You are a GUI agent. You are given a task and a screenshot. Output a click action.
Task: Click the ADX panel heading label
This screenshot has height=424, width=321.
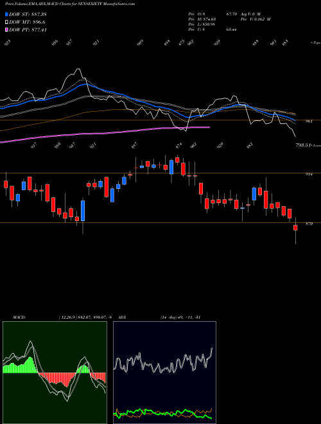pos(123,317)
